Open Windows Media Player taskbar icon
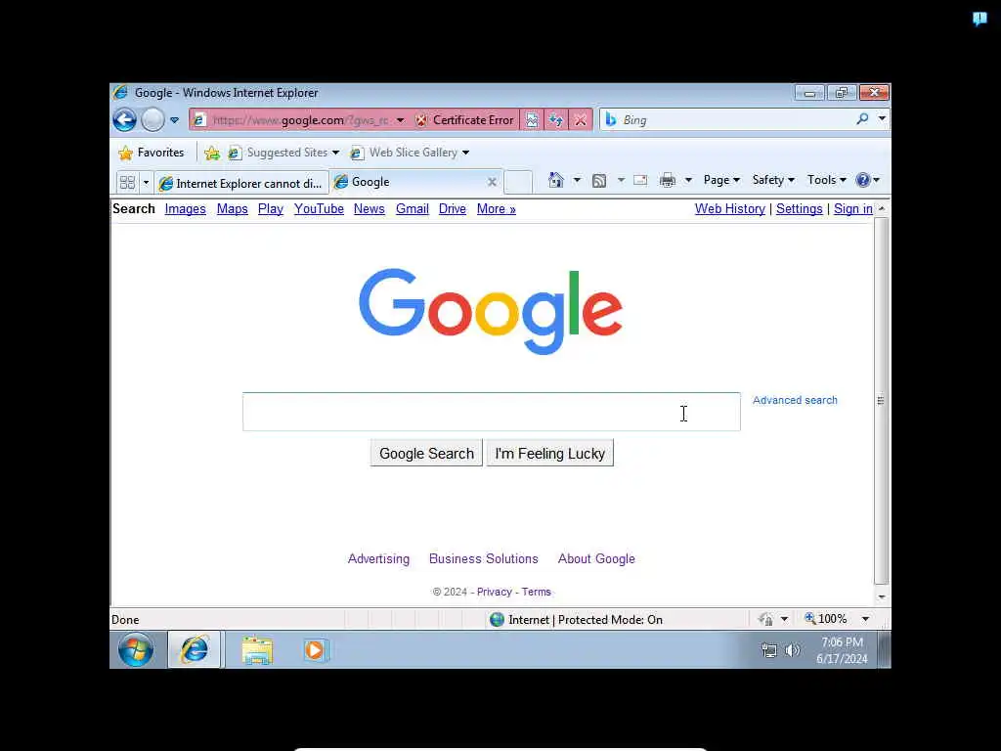 (316, 650)
